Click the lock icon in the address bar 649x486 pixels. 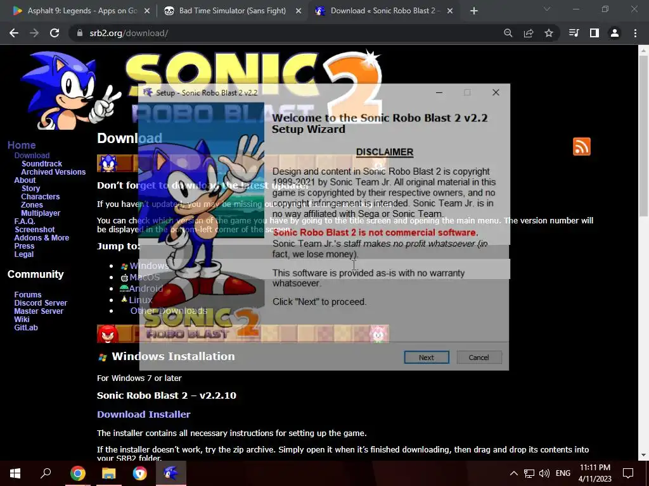[x=80, y=33]
